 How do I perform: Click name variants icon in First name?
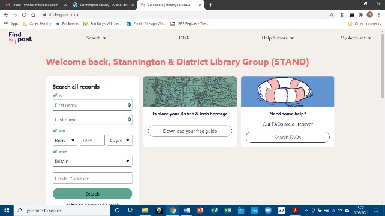(x=129, y=105)
